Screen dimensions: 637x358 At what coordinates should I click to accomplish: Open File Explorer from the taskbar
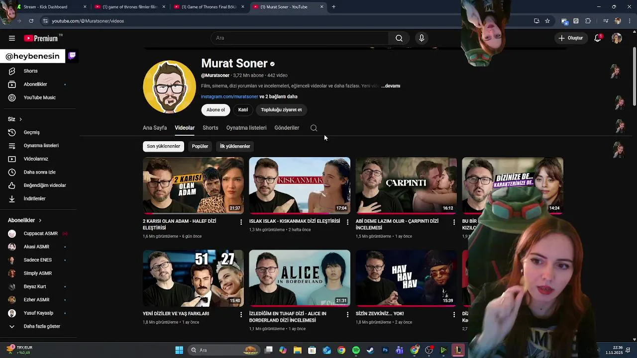(298, 350)
